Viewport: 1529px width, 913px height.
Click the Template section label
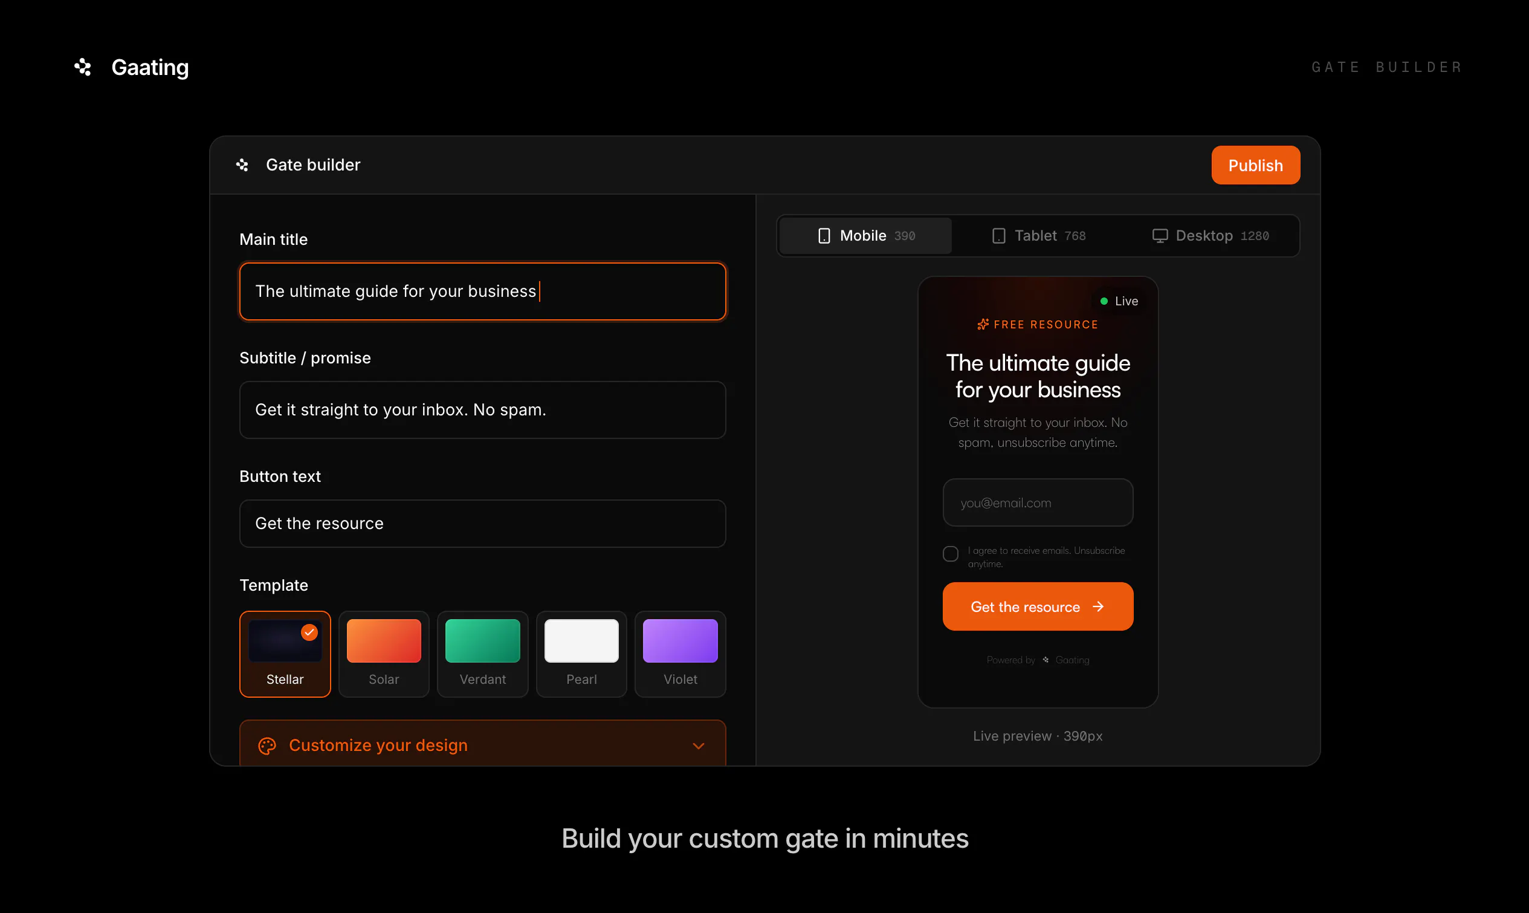pos(274,585)
